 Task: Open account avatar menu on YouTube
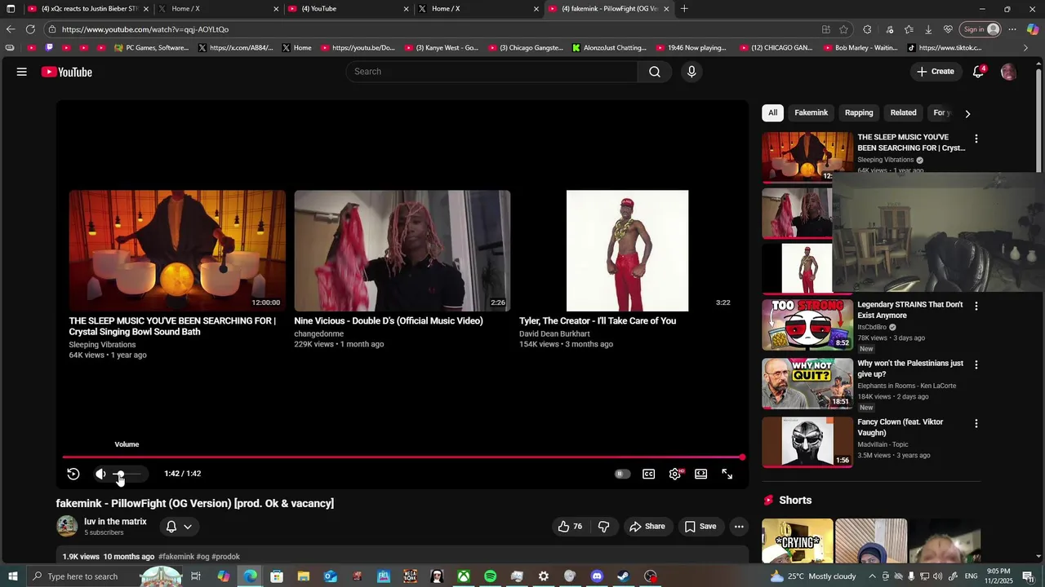click(x=1008, y=72)
